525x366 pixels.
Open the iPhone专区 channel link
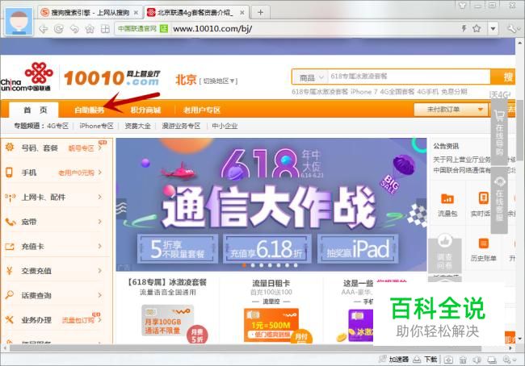(x=96, y=126)
